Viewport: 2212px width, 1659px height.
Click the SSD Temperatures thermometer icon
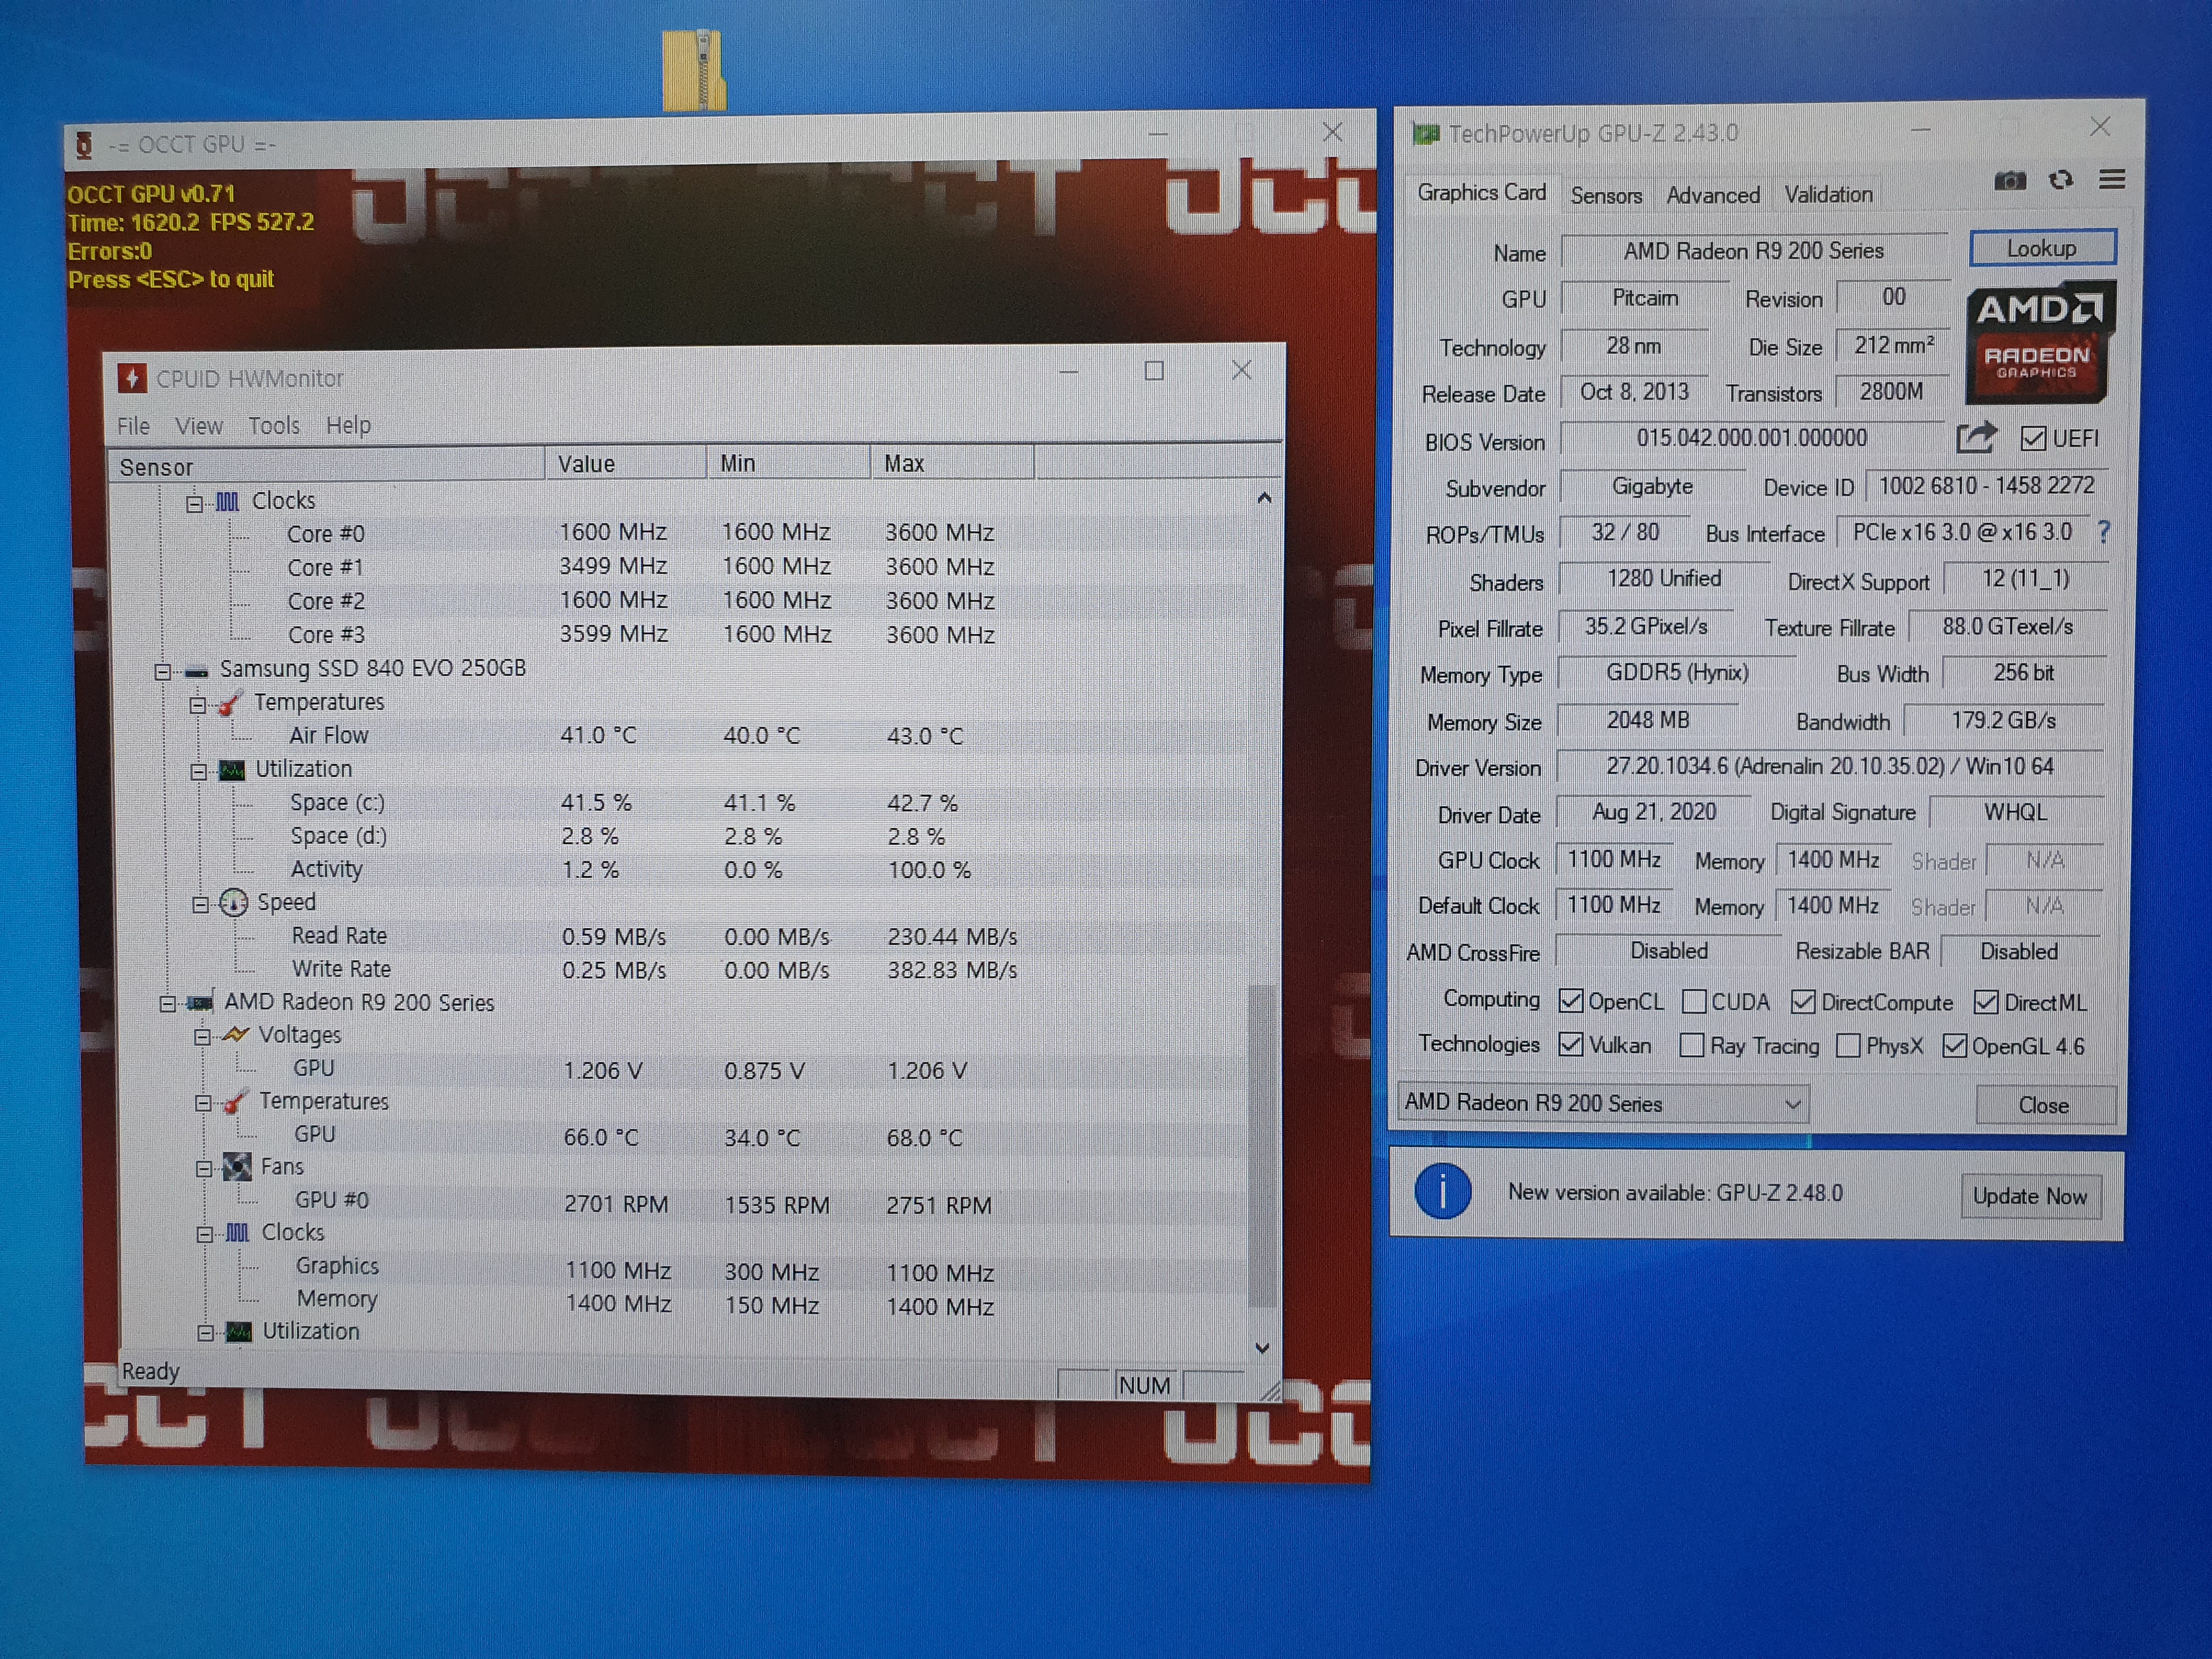coord(230,703)
